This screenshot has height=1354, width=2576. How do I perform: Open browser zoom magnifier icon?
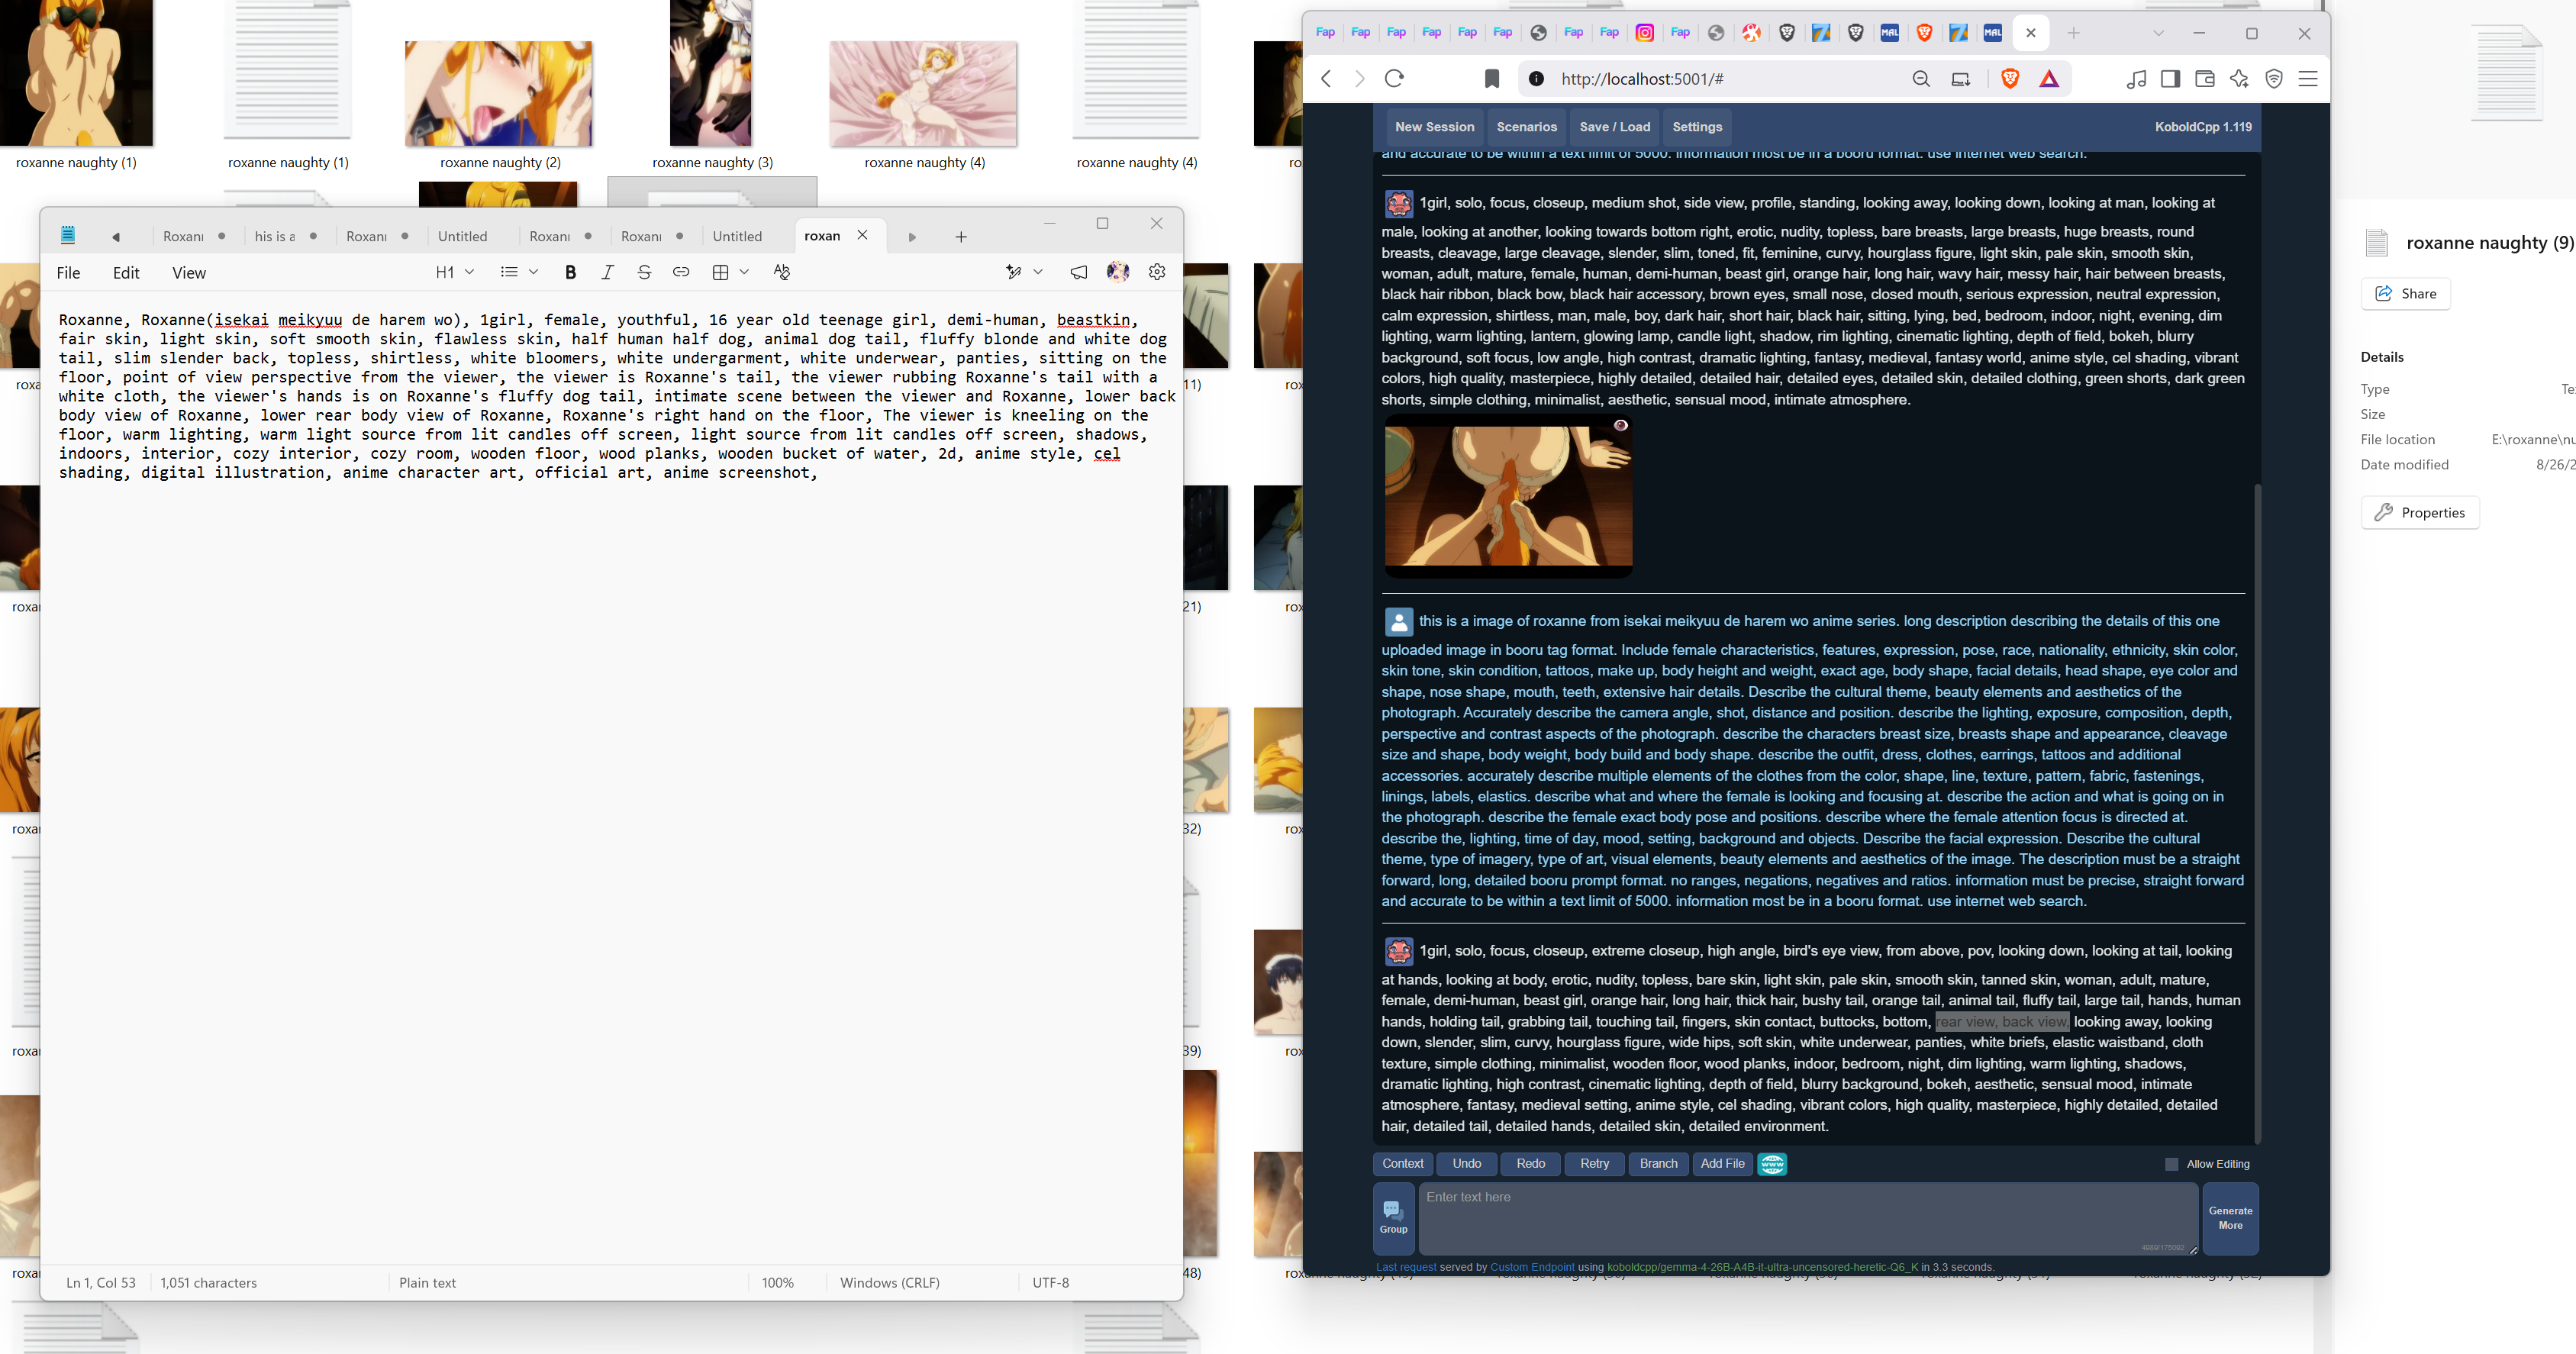(x=1921, y=79)
